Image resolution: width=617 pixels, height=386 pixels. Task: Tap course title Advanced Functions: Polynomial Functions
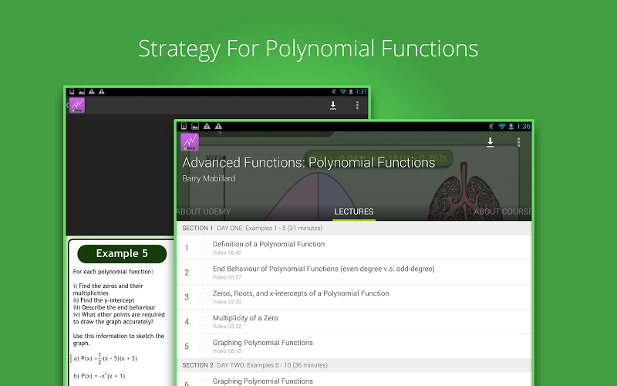click(x=308, y=162)
